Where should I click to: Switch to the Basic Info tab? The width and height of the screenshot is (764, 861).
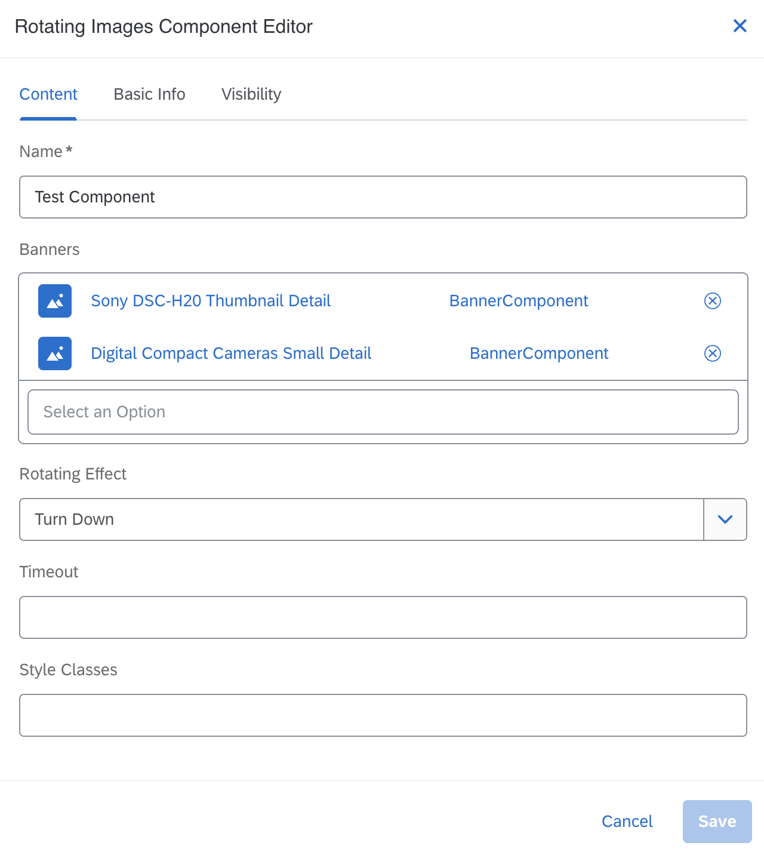tap(149, 94)
